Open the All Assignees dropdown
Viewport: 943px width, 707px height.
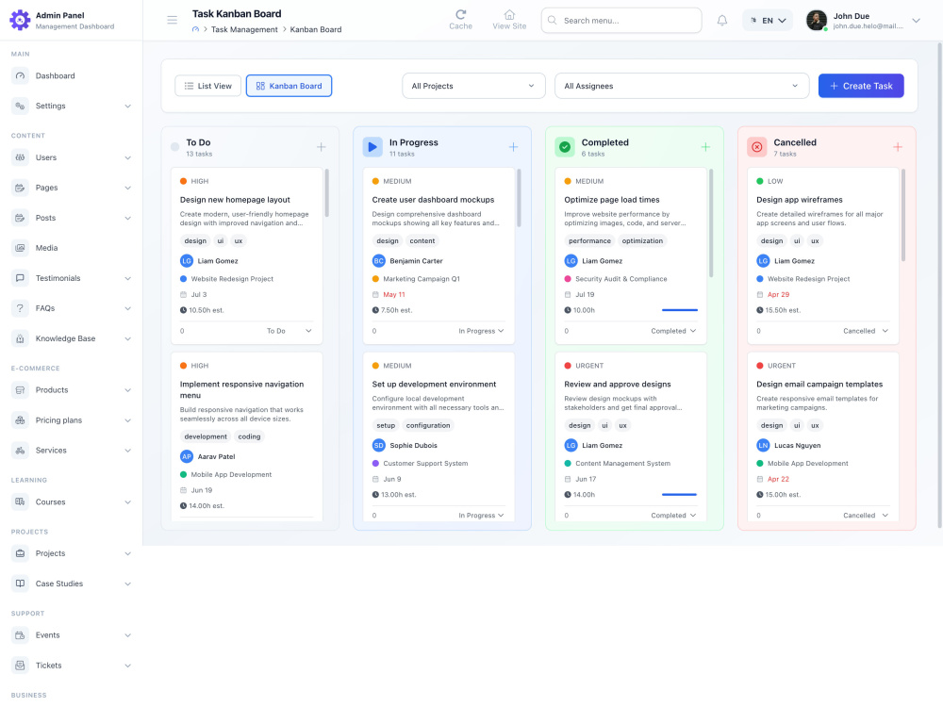point(682,86)
